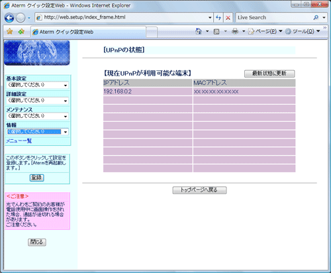Click the 閉じる button
The image size is (331, 273).
[x=37, y=242]
